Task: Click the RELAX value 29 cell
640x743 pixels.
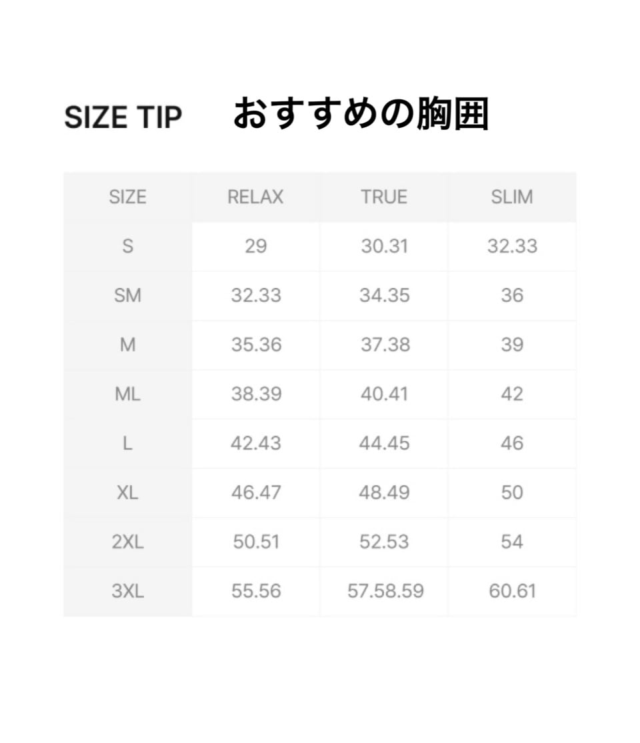Action: click(x=255, y=247)
